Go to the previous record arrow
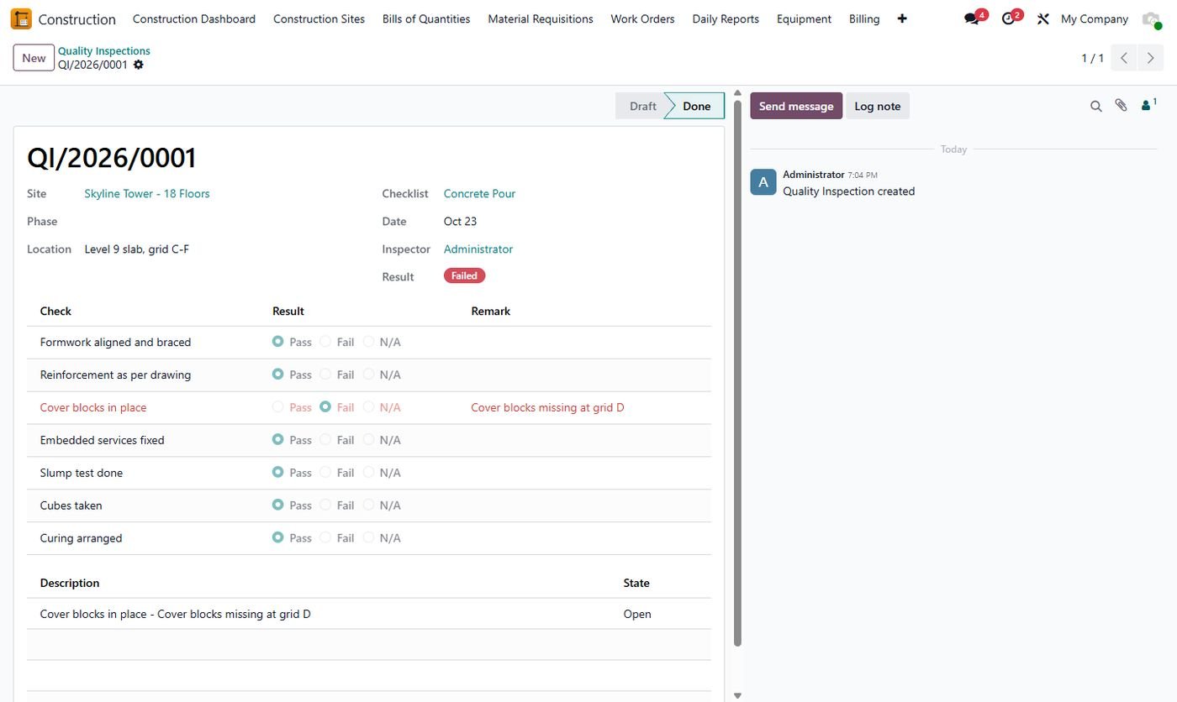 pos(1124,58)
